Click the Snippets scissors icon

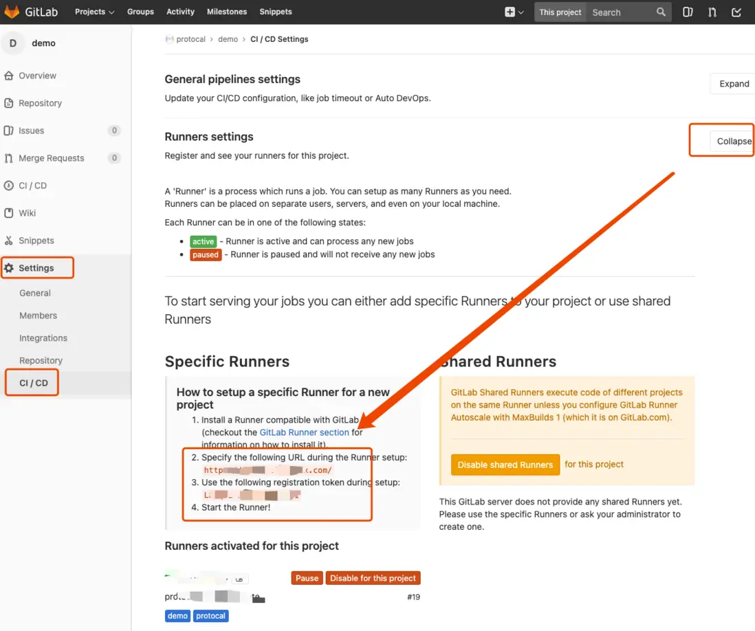tap(9, 240)
